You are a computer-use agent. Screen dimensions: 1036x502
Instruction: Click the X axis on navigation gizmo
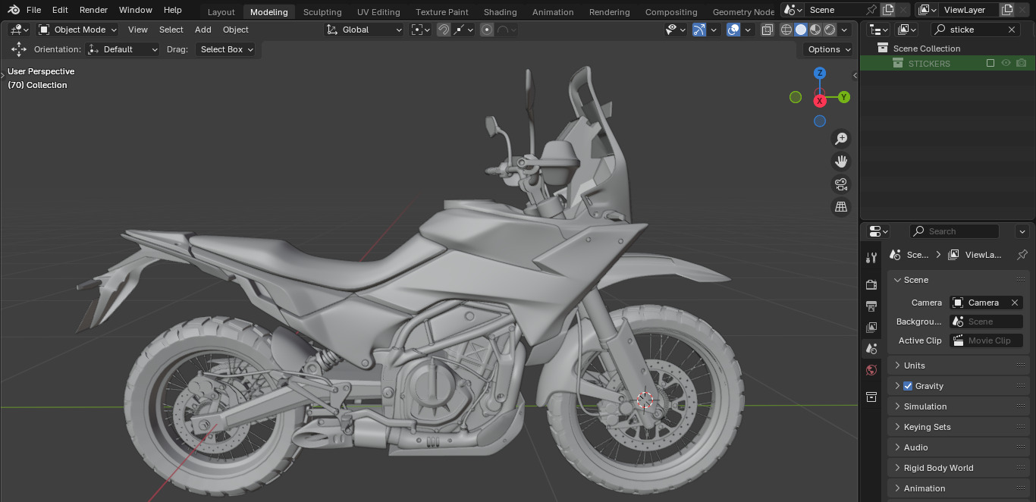coord(820,101)
